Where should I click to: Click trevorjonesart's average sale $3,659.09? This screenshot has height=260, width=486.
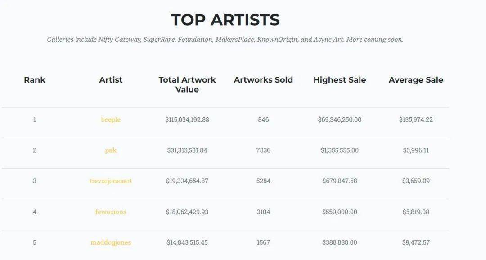coord(416,181)
